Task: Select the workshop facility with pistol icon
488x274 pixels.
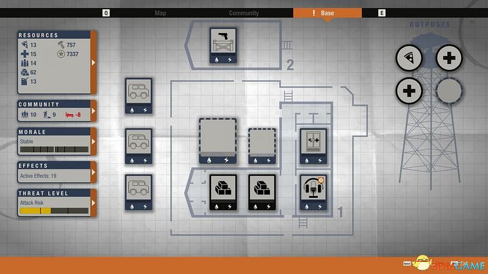Action: pos(223,46)
